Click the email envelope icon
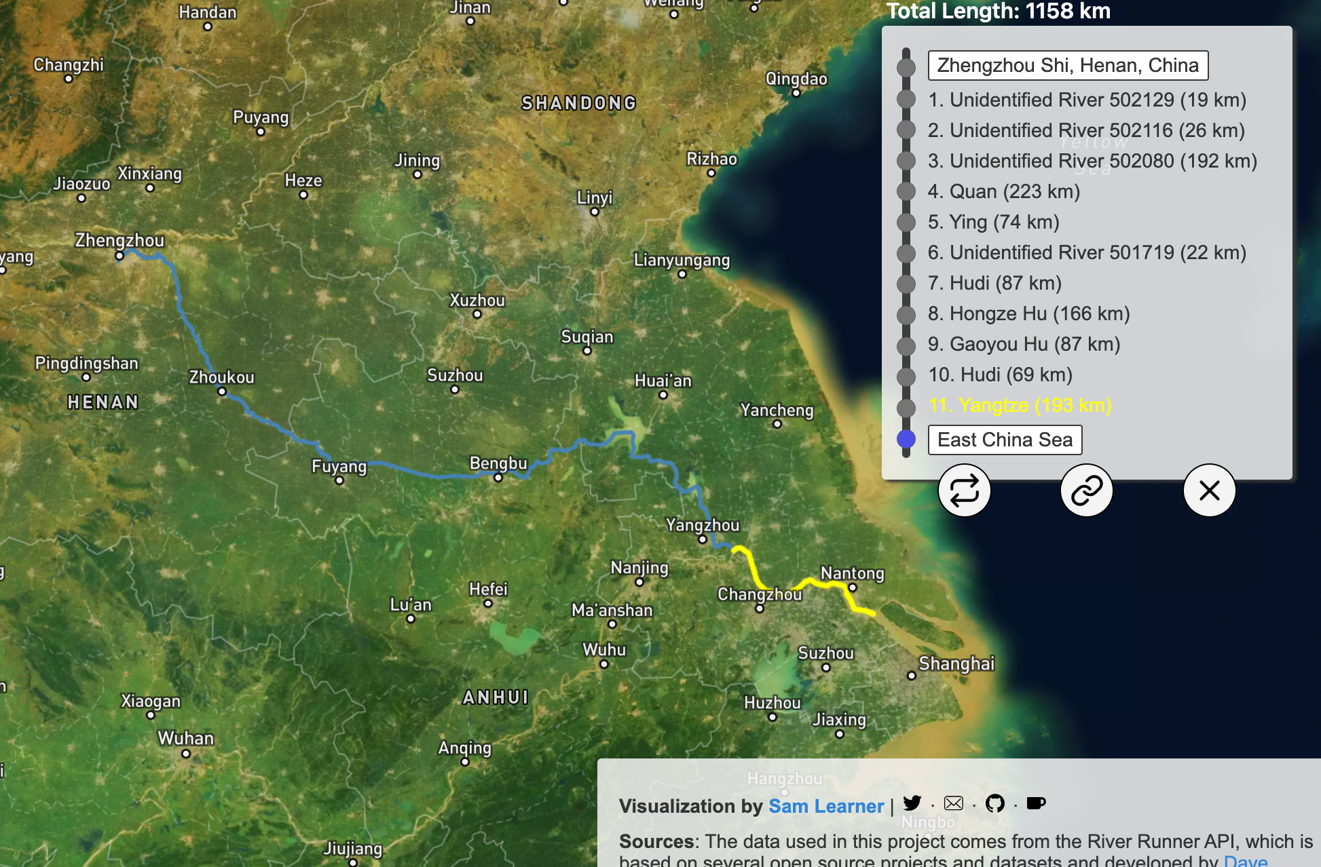This screenshot has height=867, width=1321. (954, 803)
